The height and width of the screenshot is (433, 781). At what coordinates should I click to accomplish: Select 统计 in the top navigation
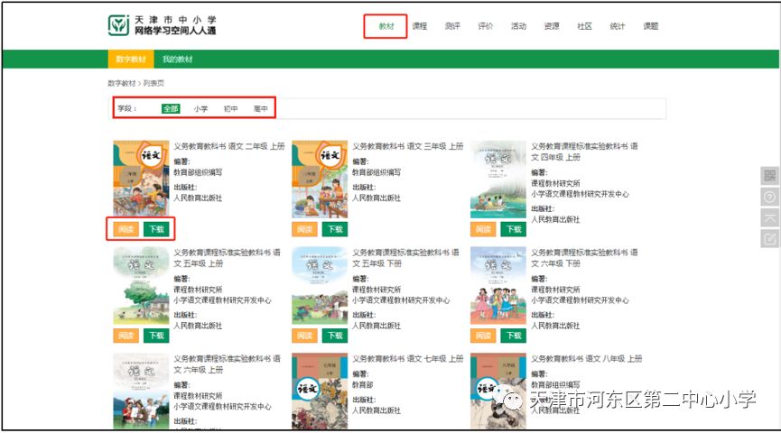point(618,26)
